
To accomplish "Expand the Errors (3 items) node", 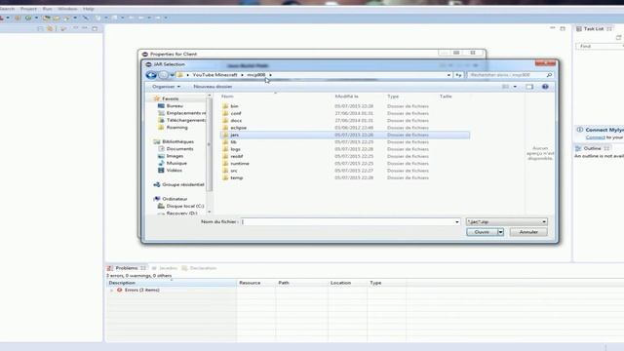I will (x=111, y=291).
